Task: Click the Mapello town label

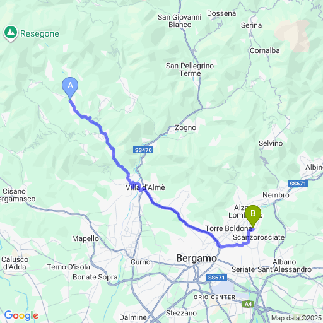Action: [85, 238]
